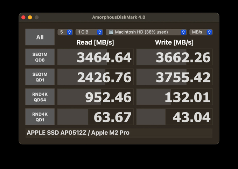Click the 3755.42 write result bar
The height and width of the screenshot is (169, 238).
coord(174,77)
